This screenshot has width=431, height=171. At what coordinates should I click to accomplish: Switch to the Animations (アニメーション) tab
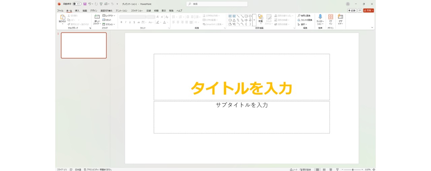click(122, 10)
